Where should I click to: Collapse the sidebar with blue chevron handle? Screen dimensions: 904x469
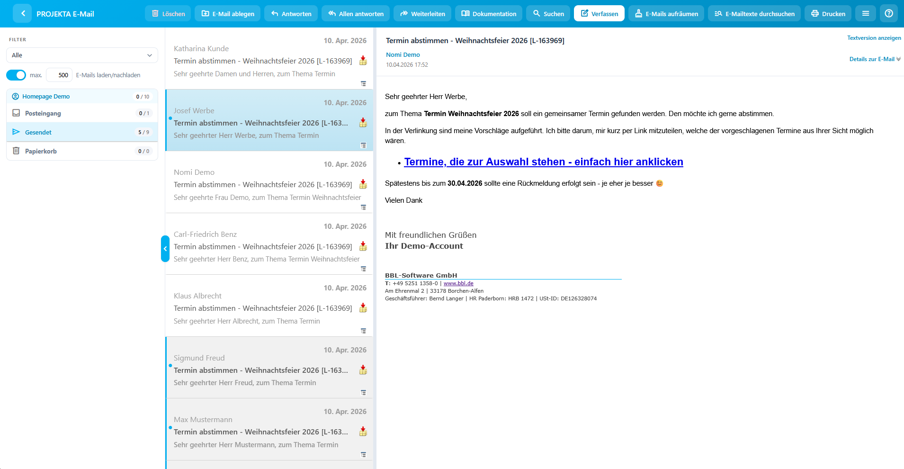pos(165,249)
